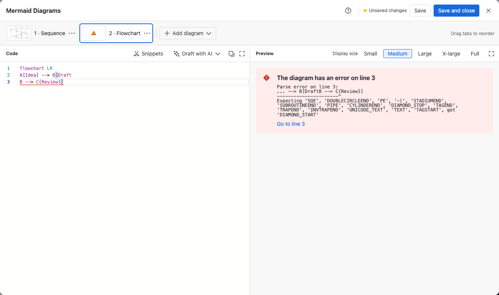Click code line 3 in editor
This screenshot has height=295, width=499.
[x=134, y=82]
